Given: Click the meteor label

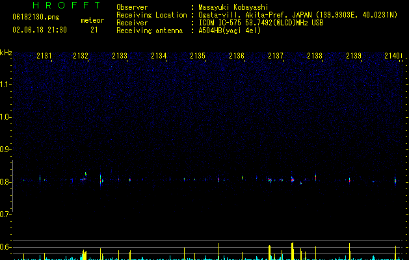Looking at the screenshot, I should (92, 20).
